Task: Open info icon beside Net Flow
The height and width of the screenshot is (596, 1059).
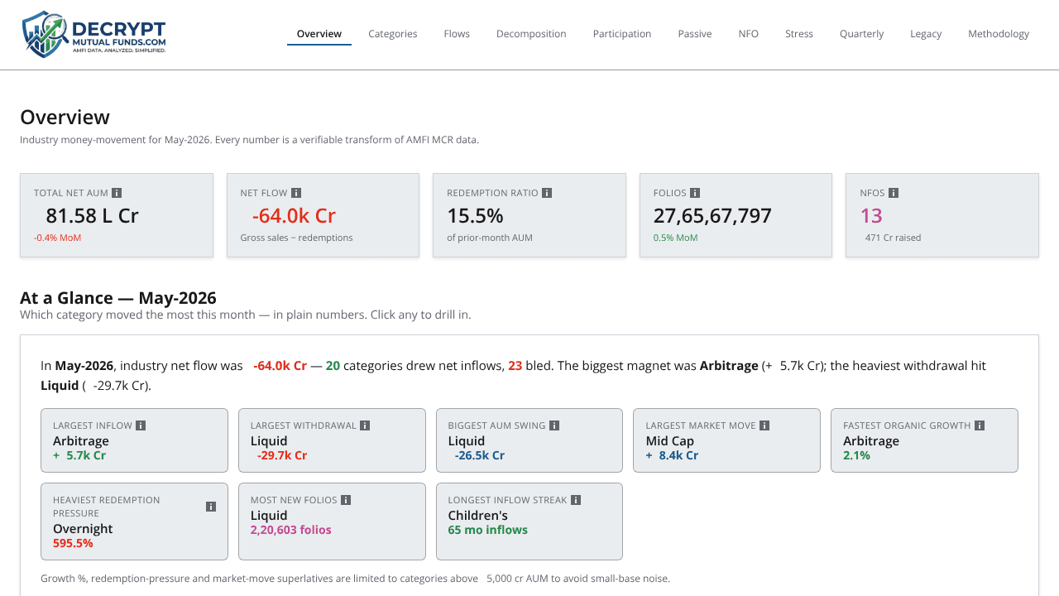Action: click(x=296, y=193)
